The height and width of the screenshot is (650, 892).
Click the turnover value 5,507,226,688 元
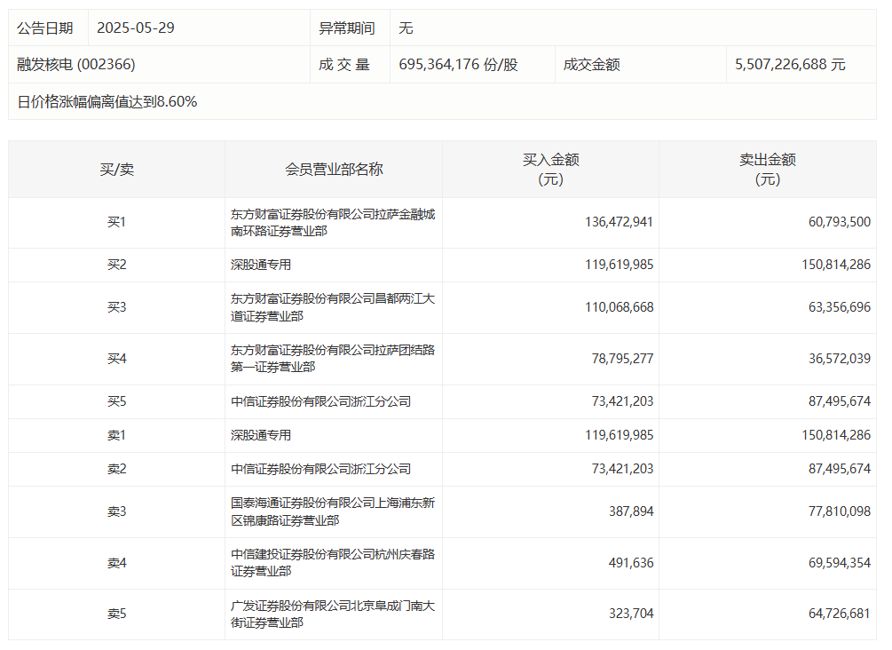click(x=790, y=65)
